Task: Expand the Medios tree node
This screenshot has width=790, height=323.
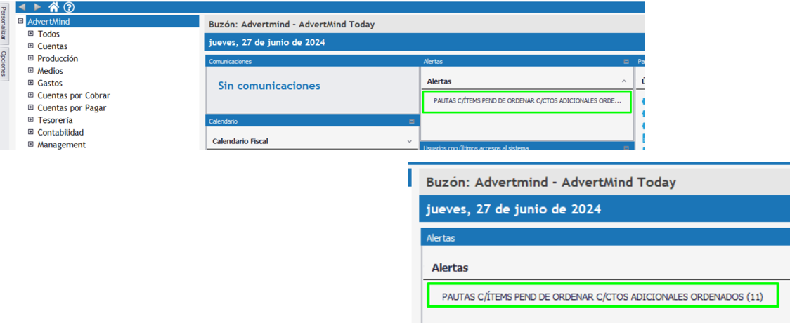Action: click(31, 70)
